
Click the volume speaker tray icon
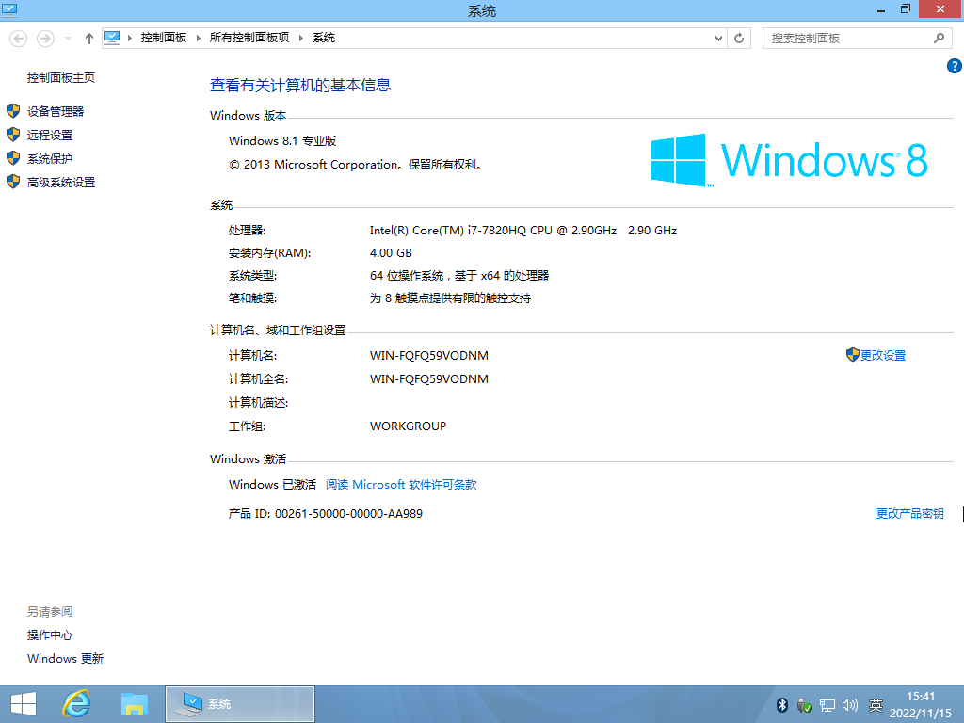click(850, 705)
